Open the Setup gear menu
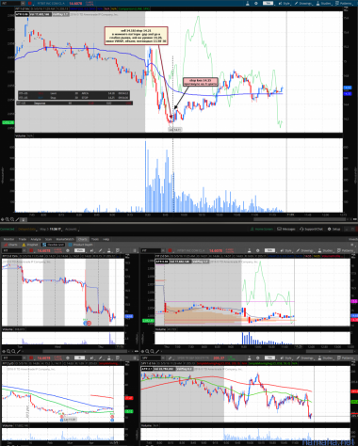The height and width of the screenshot is (446, 358). point(334,229)
